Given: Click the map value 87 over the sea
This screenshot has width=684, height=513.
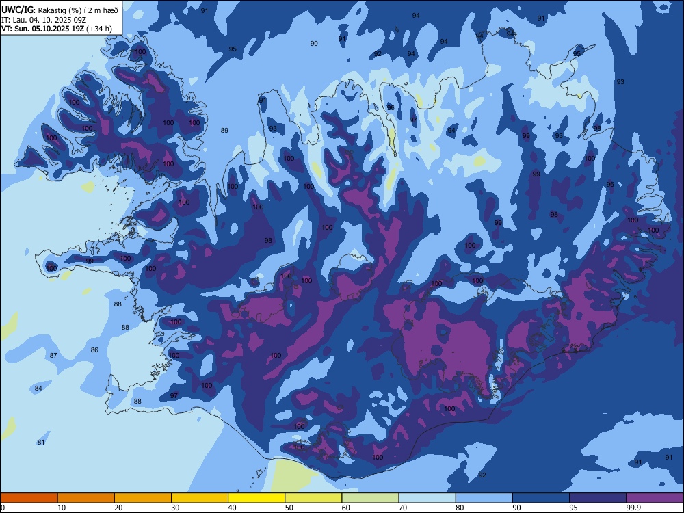Looking at the screenshot, I should click(x=53, y=356).
